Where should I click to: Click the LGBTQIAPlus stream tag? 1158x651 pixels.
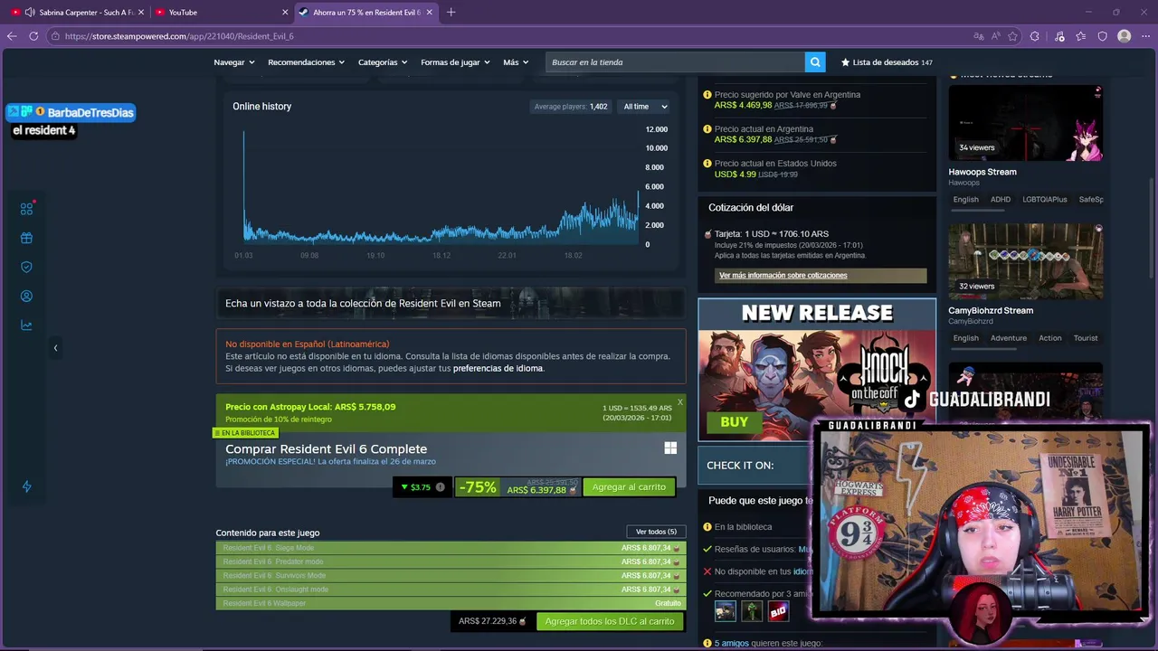coord(1045,200)
